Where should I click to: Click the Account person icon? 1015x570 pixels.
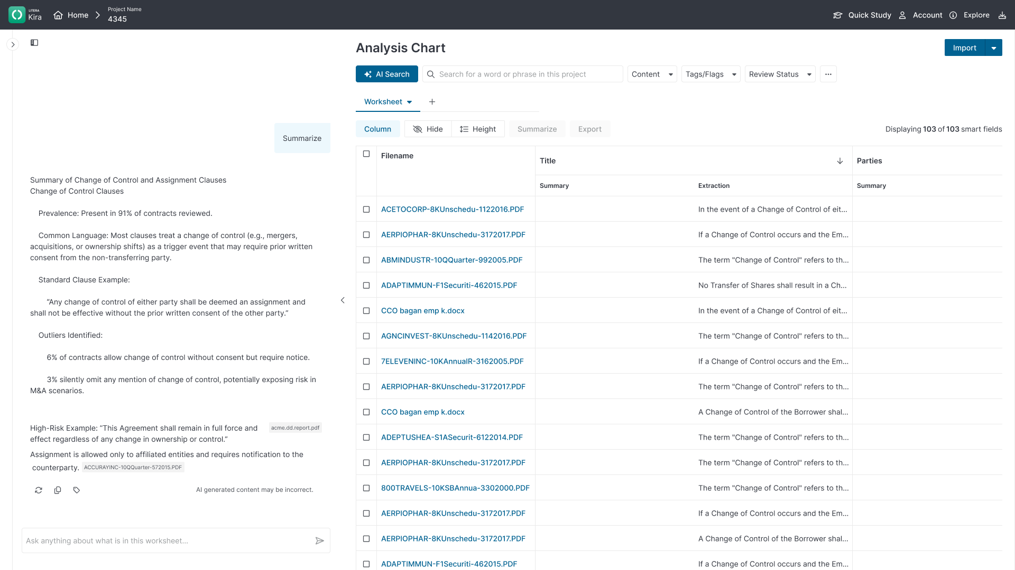pos(902,15)
